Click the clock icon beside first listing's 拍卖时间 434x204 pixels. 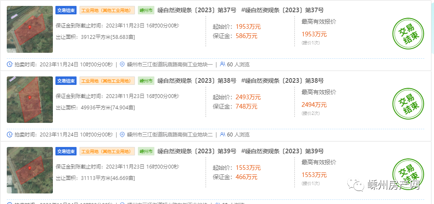tap(10, 65)
